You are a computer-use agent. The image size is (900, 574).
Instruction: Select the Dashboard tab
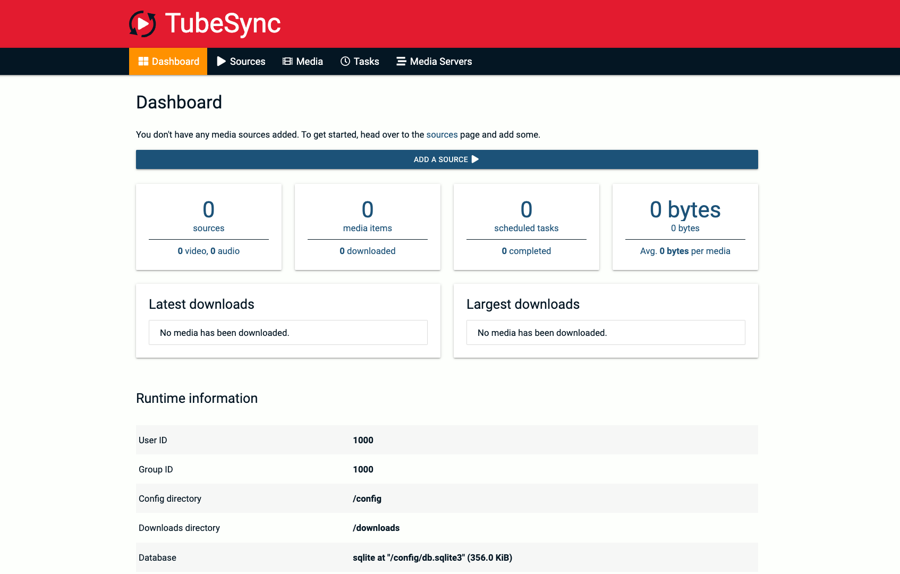pyautogui.click(x=175, y=61)
